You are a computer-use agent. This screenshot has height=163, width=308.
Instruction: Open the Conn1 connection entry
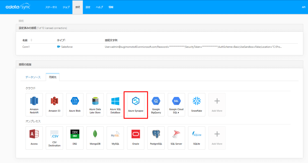tap(26, 47)
